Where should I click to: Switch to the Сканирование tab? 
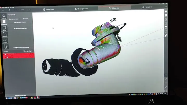coord(82,9)
